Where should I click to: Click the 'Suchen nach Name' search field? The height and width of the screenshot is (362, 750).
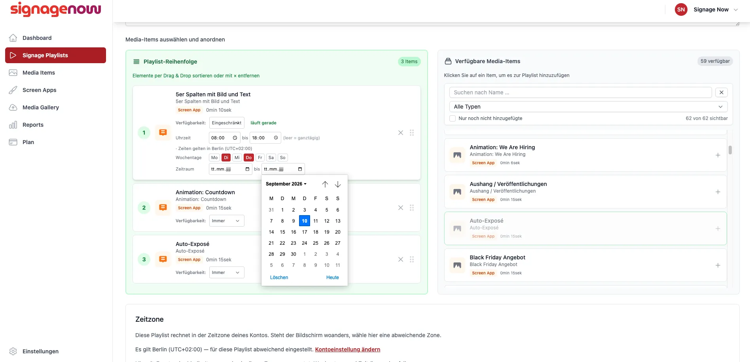(581, 92)
